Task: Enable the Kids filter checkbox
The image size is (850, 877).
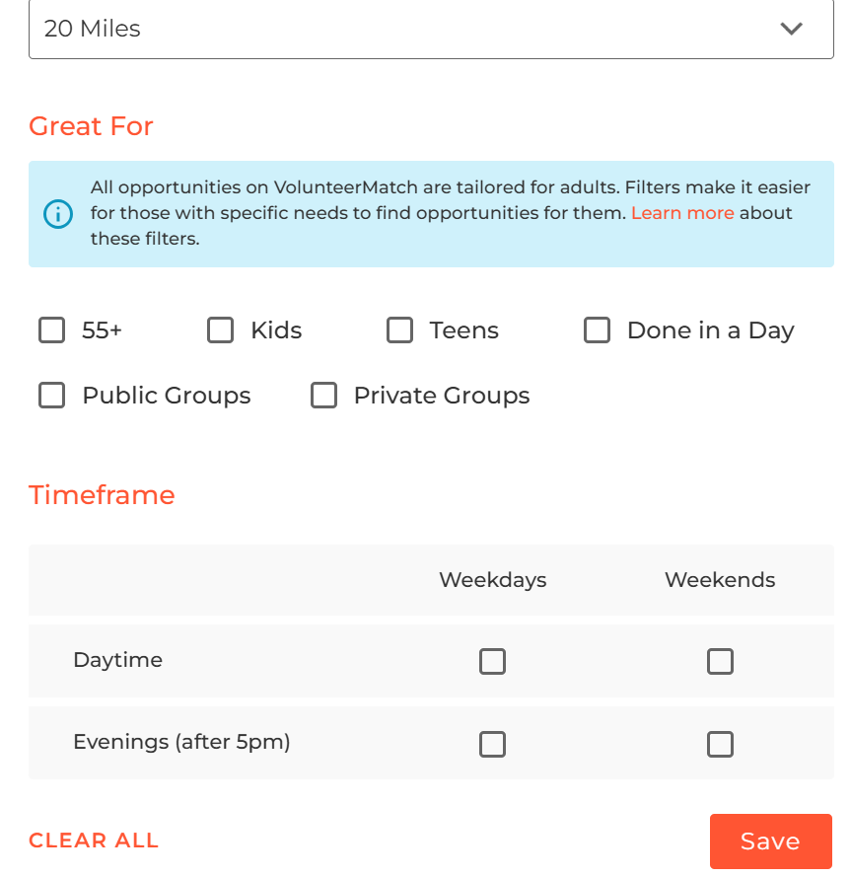Action: coord(220,330)
